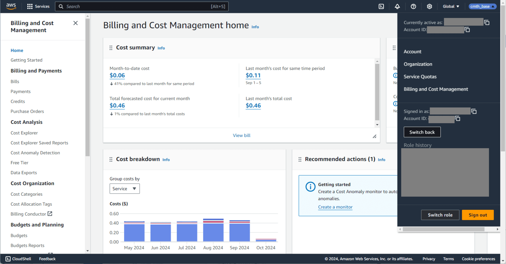Open Purchase Orders in the sidebar

pos(27,111)
